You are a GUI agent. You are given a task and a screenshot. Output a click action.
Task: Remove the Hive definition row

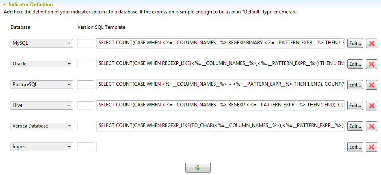[x=371, y=106]
